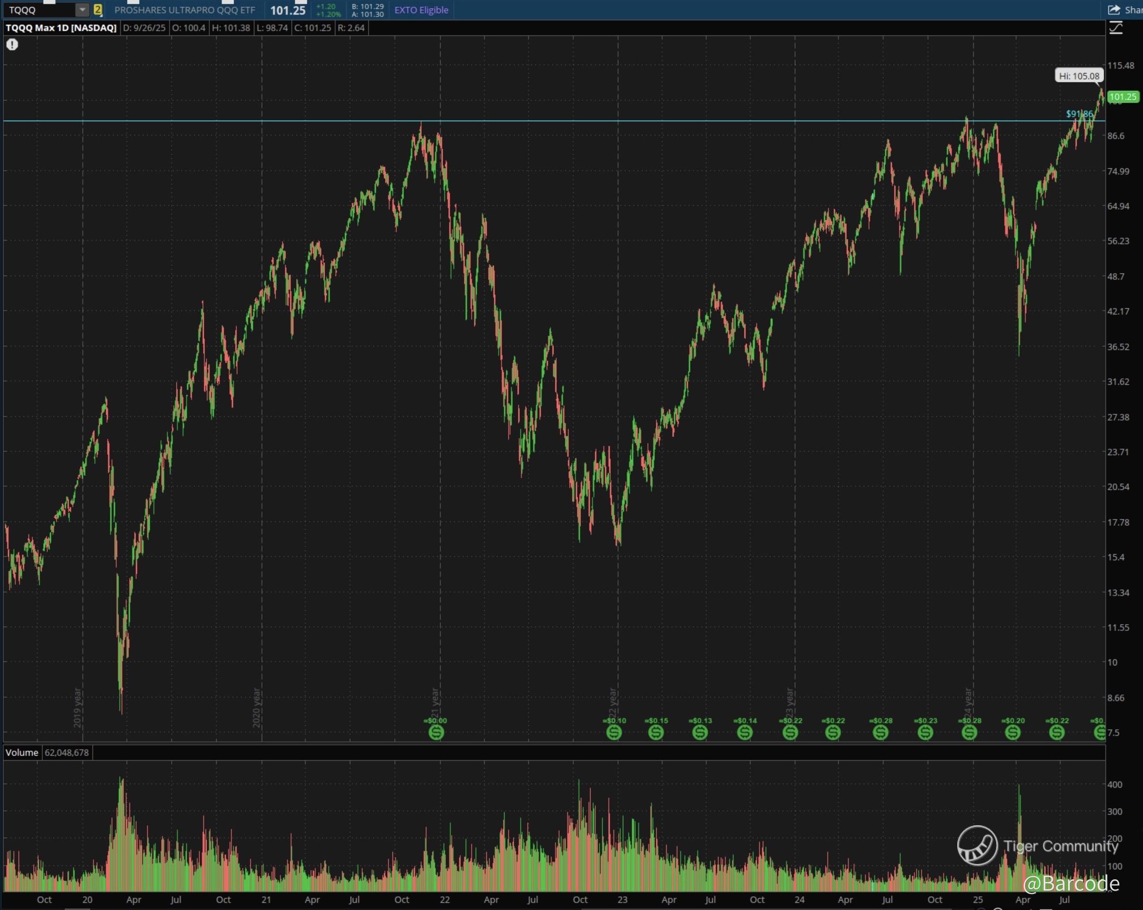Image resolution: width=1143 pixels, height=910 pixels.
Task: Click the $0.10 dividend marker icon
Action: (614, 732)
